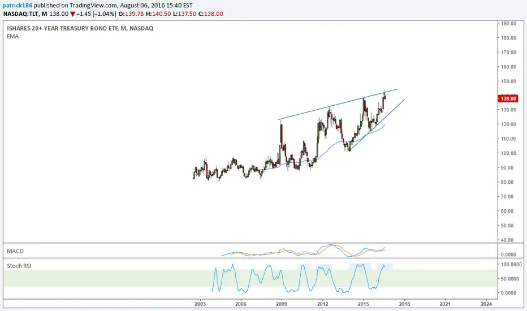Viewport: 527px width, 311px height.
Task: Click the red down arrow beside -1.45
Action: click(x=72, y=14)
